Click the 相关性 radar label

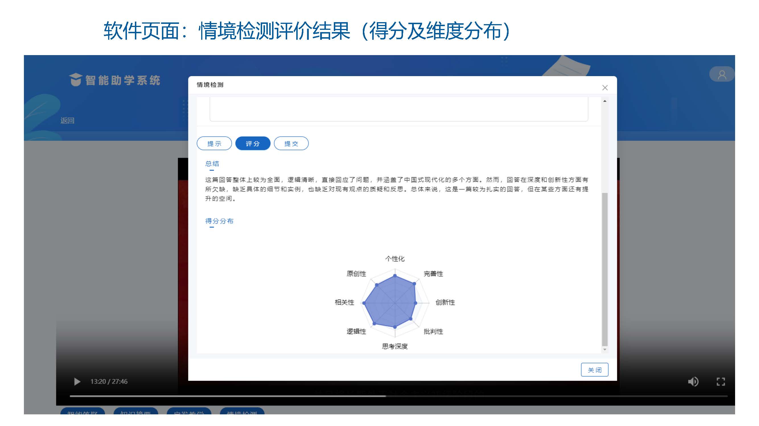pos(344,302)
